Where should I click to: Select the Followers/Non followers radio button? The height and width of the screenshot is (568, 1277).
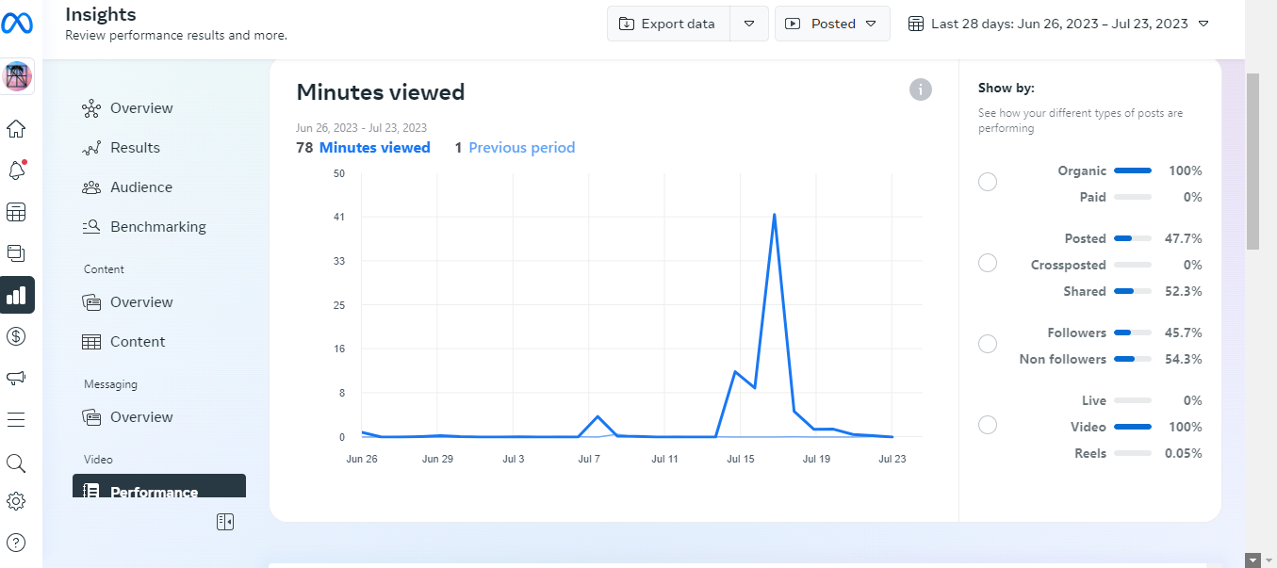(x=988, y=344)
